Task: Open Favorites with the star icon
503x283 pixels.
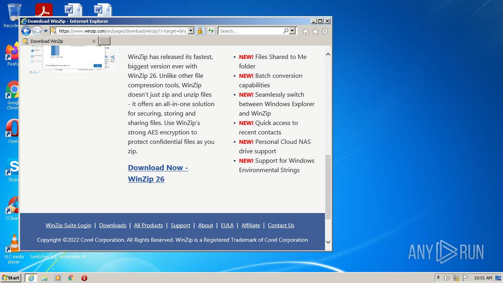Action: point(315,31)
